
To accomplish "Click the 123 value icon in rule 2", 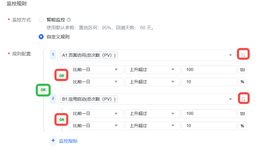I will click(242, 114).
